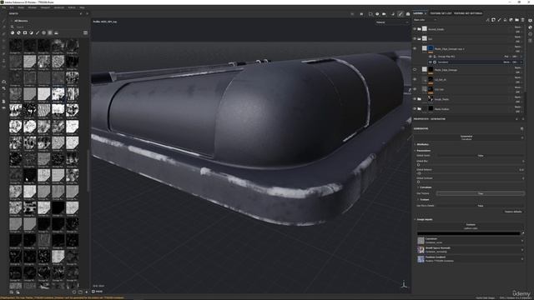Filter assets by Filters icon
Image resolution: width=534 pixels, height=300 pixels.
click(32, 33)
